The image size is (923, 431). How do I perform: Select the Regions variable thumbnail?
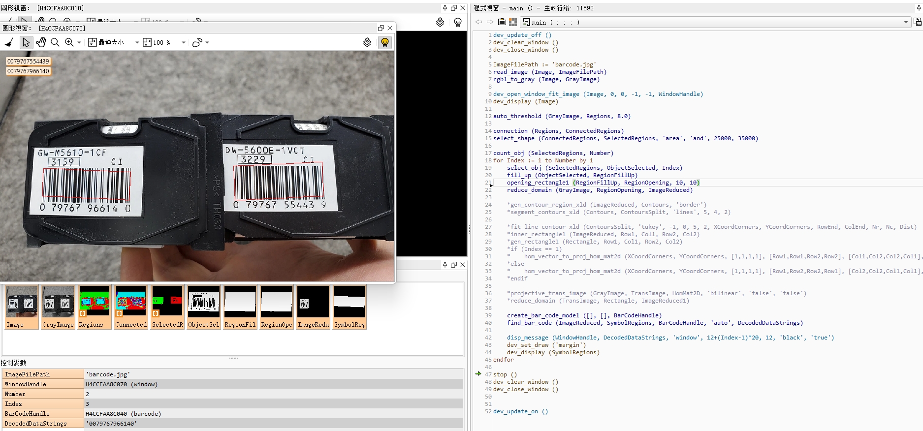click(95, 307)
